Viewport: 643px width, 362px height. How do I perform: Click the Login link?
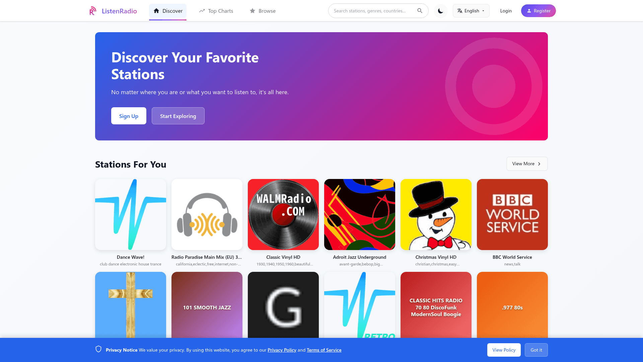click(506, 11)
